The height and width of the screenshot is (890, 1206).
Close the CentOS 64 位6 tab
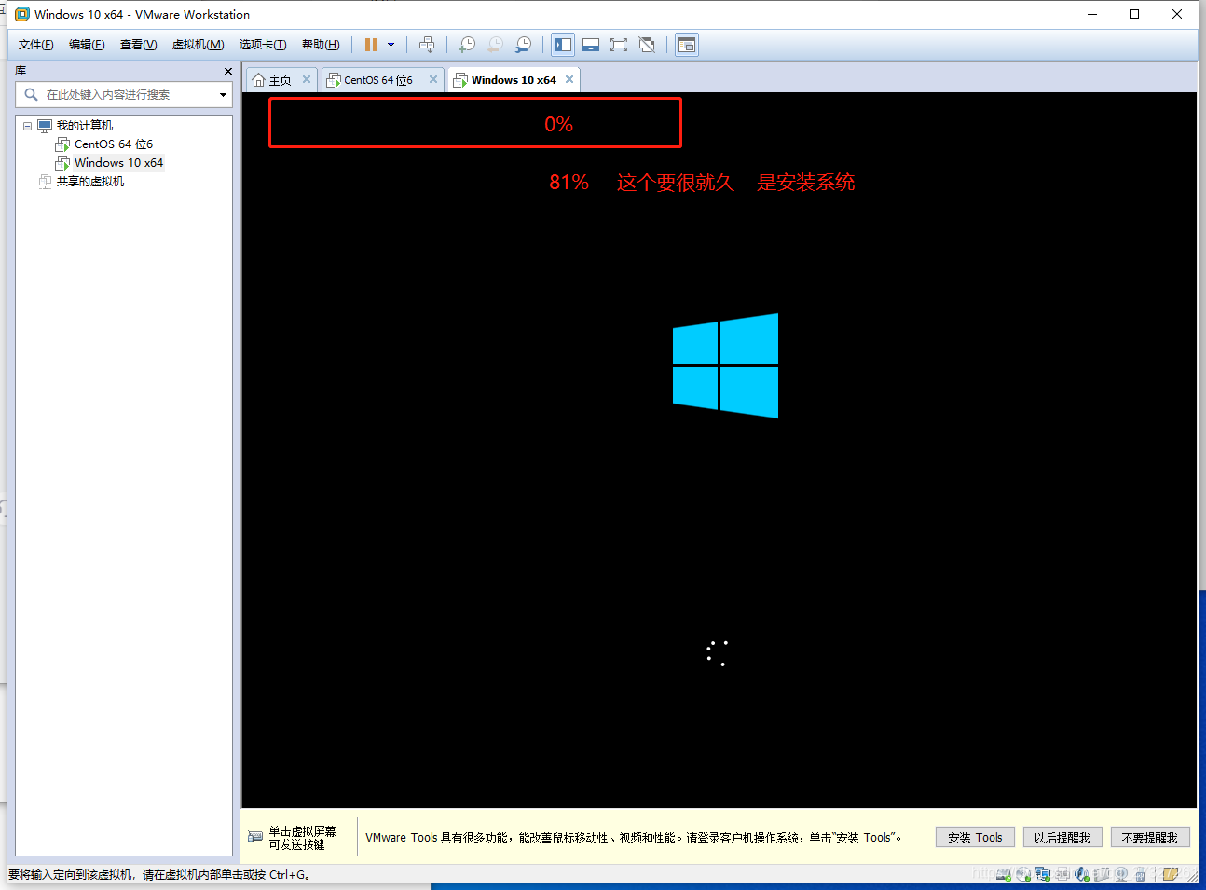(433, 79)
